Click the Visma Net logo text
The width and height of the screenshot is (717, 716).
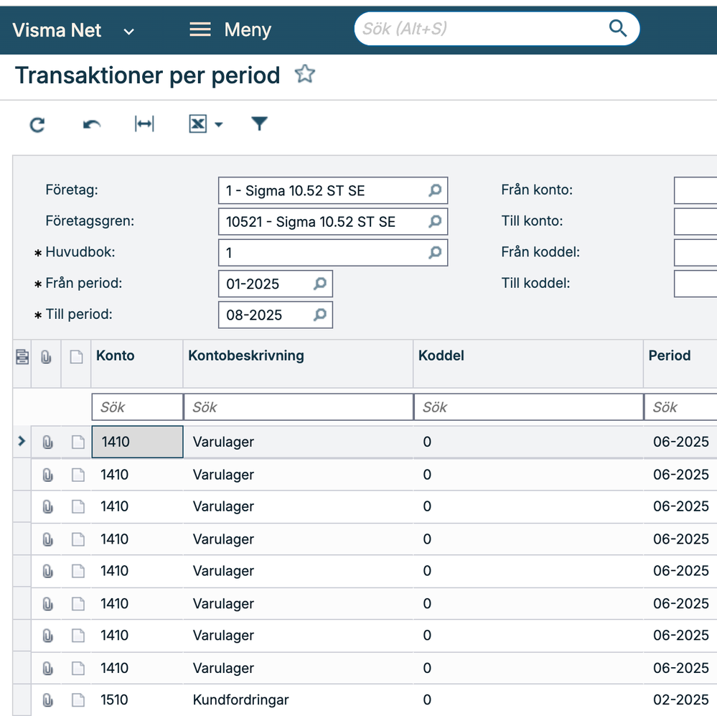click(x=57, y=30)
